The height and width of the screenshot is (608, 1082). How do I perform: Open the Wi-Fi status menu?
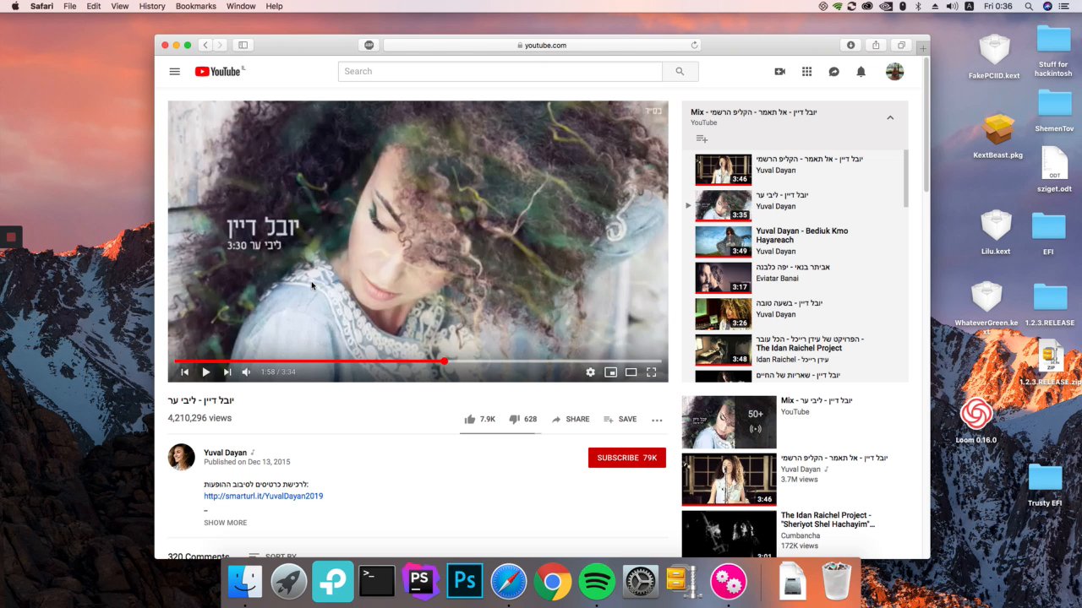click(837, 6)
